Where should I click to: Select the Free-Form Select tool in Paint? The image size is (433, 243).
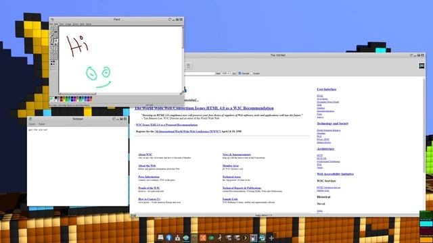51,28
